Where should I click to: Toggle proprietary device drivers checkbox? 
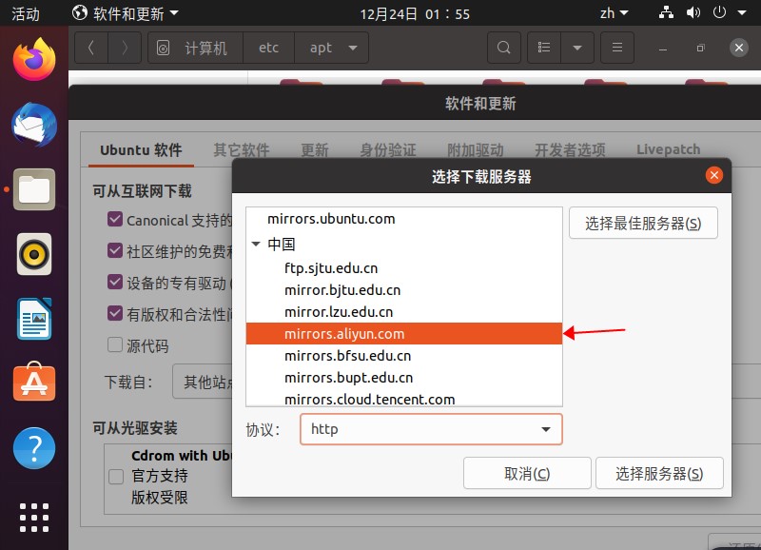[115, 282]
